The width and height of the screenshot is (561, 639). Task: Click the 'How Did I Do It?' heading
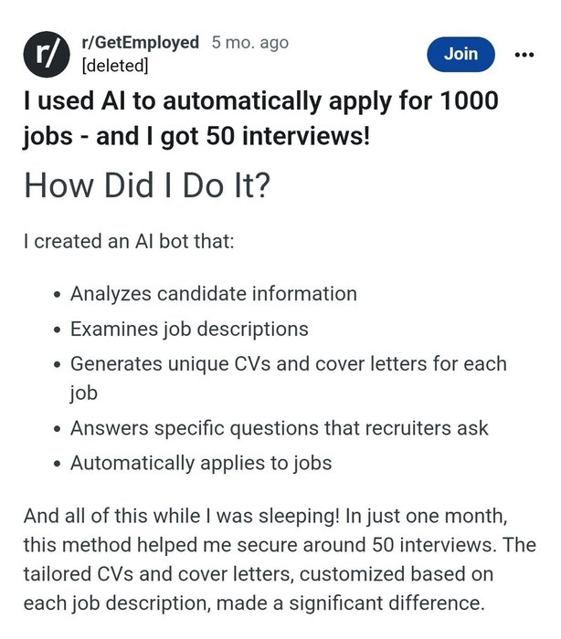point(147,185)
